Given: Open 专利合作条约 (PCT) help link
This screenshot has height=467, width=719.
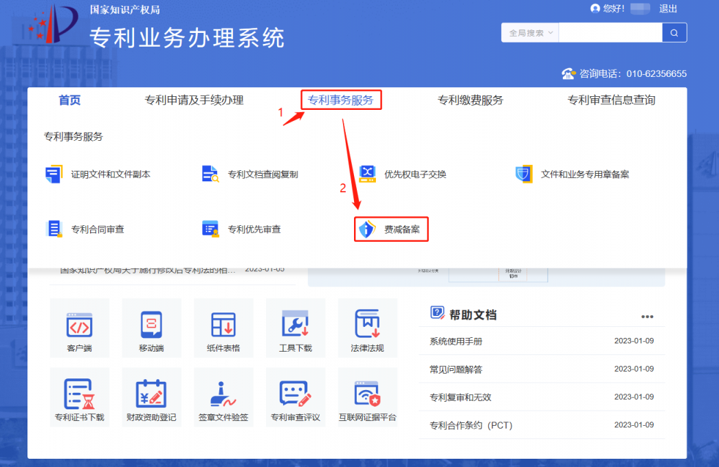Looking at the screenshot, I should click(471, 425).
